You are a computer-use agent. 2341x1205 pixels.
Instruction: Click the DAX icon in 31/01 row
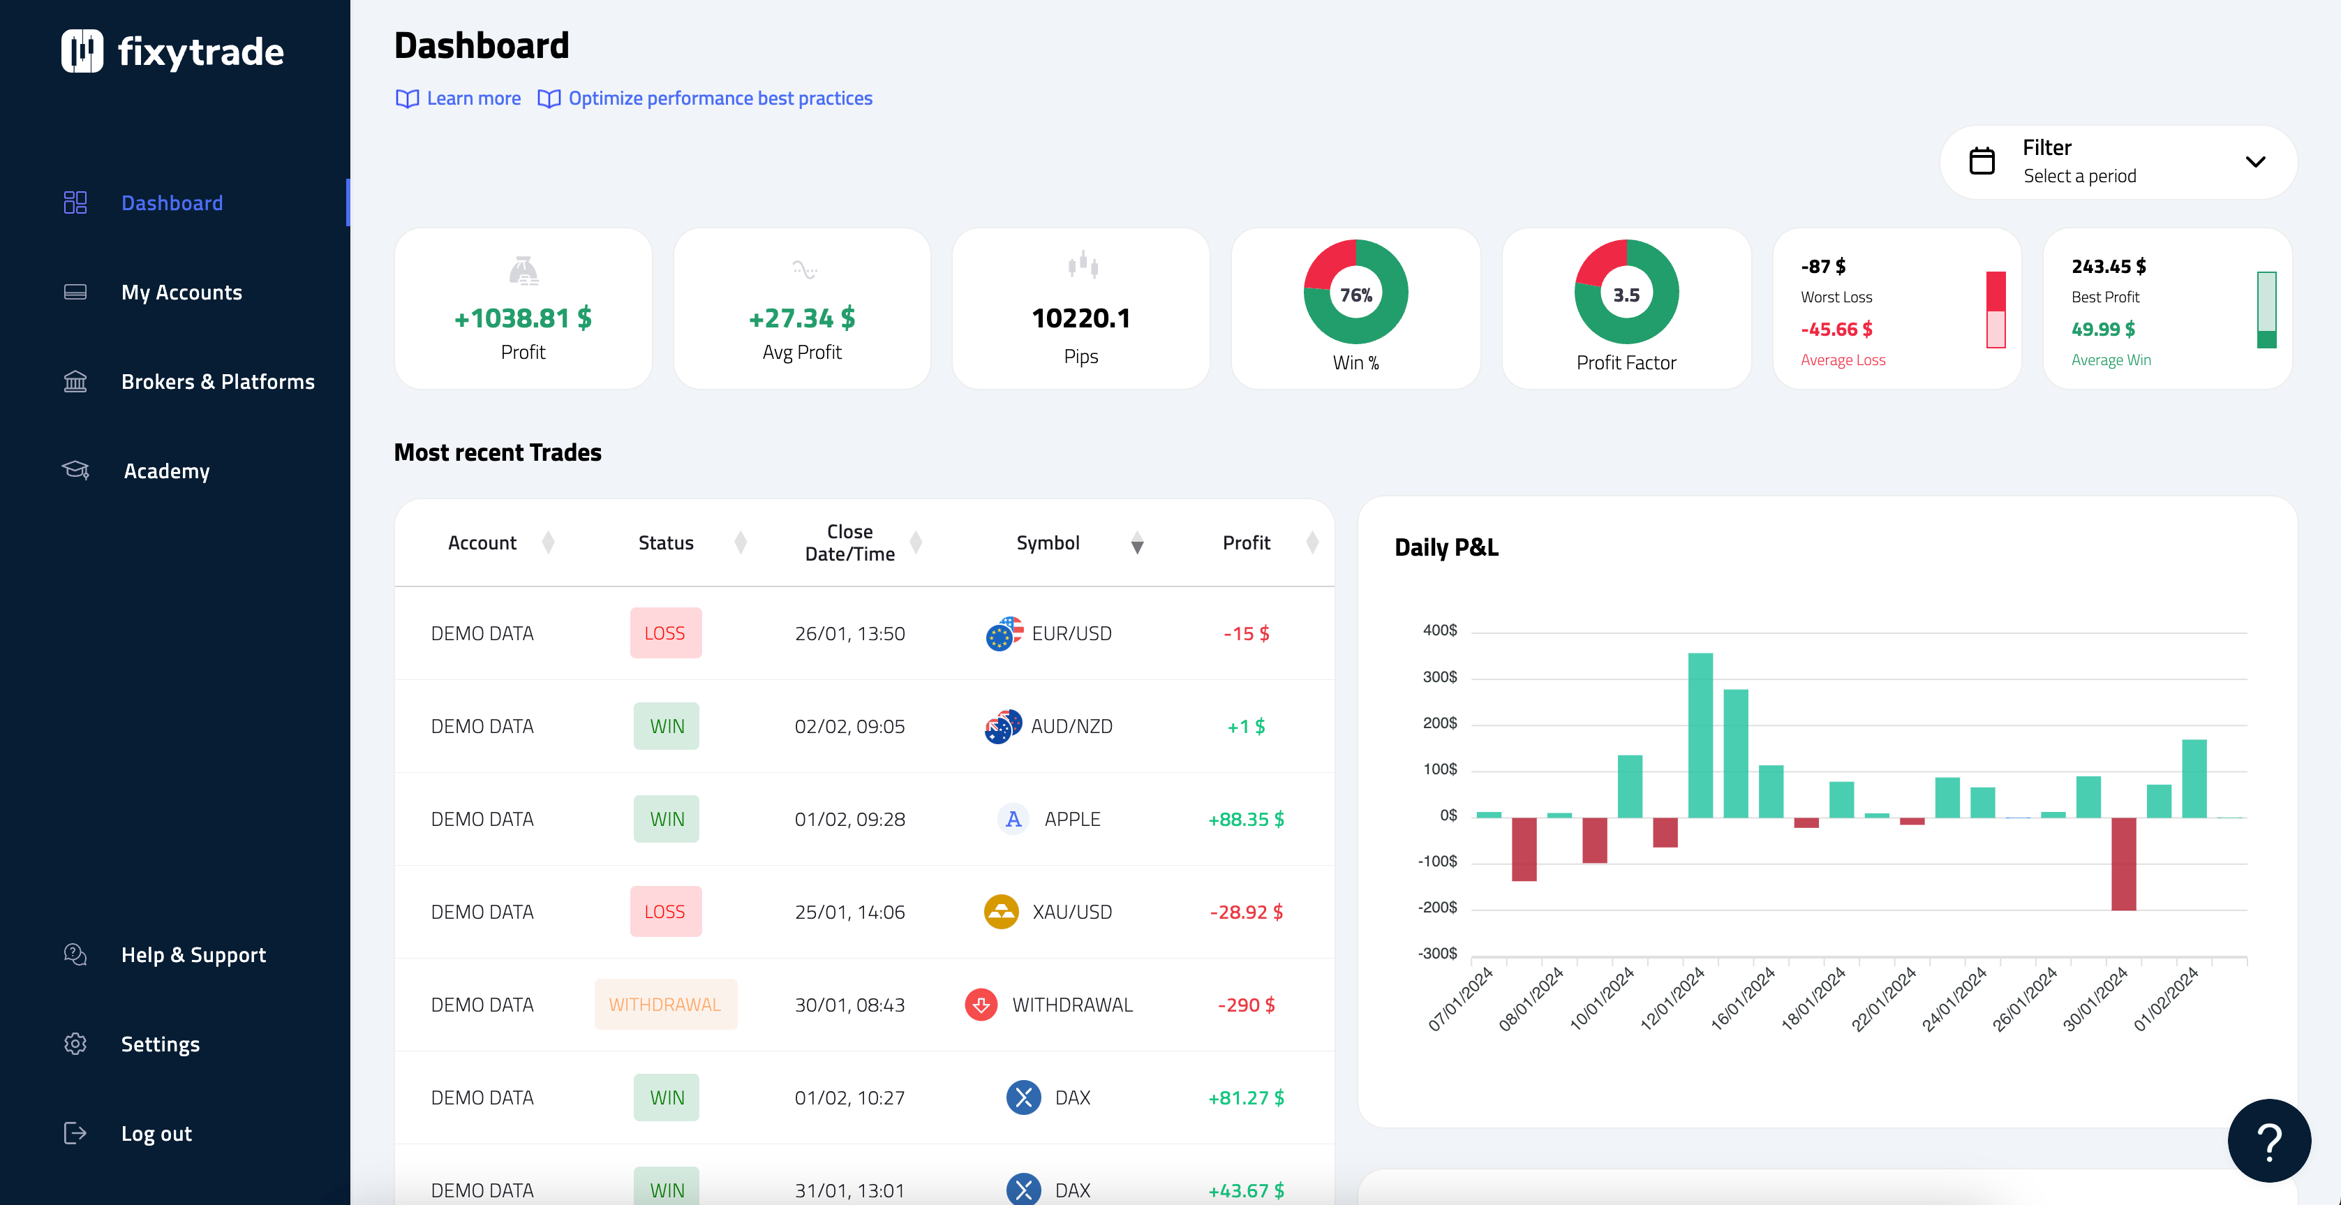pos(1023,1190)
